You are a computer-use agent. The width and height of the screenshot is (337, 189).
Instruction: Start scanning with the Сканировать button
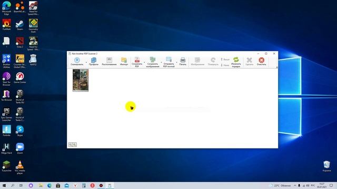tap(77, 61)
